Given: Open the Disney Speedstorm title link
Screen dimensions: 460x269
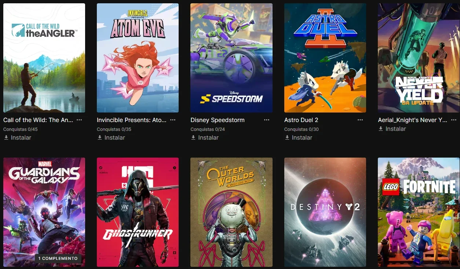Looking at the screenshot, I should pos(218,120).
